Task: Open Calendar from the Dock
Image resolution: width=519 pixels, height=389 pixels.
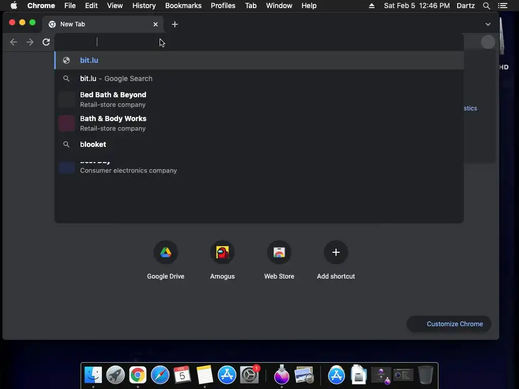Action: pyautogui.click(x=182, y=375)
